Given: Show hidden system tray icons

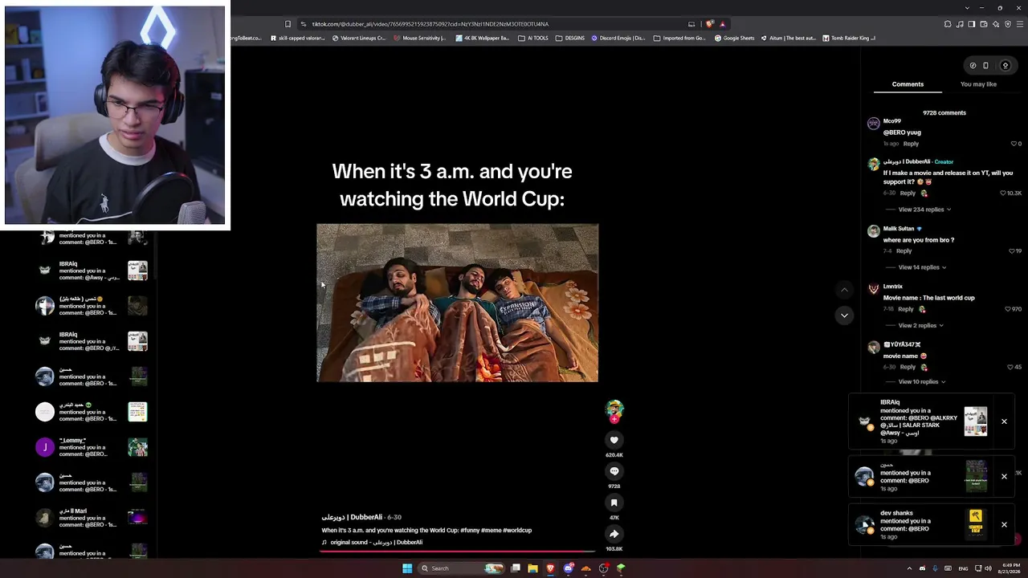Looking at the screenshot, I should point(909,568).
